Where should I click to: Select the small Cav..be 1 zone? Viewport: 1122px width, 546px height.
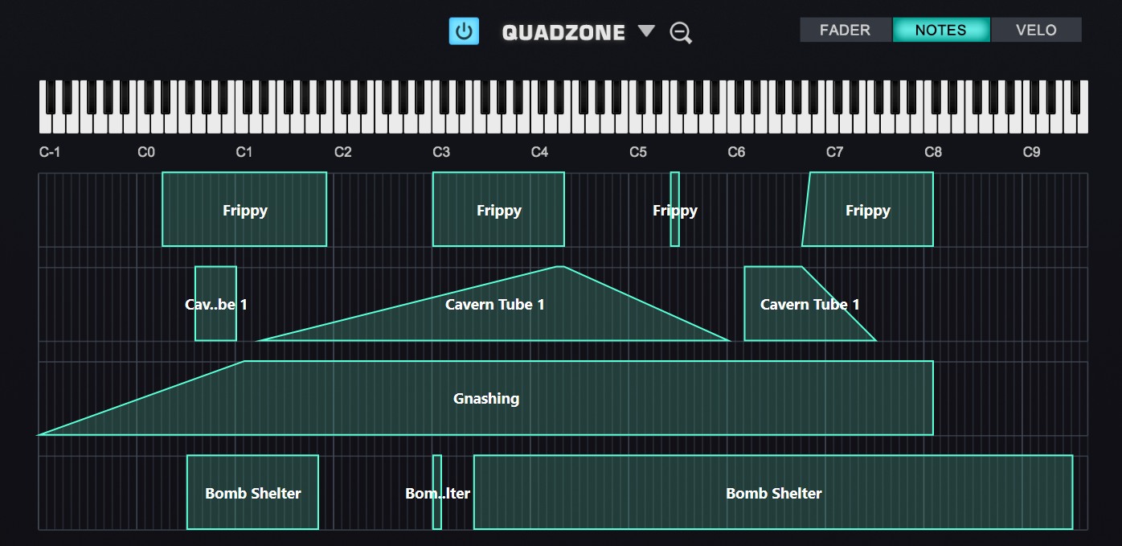215,305
